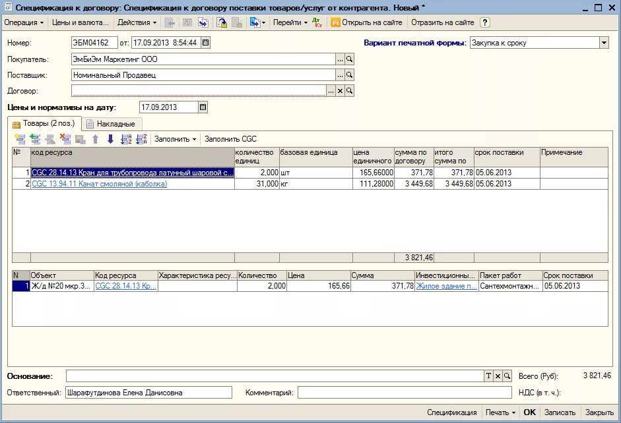Viewport: 621px width, 423px height.
Task: Click the Номер input field
Action: point(94,43)
